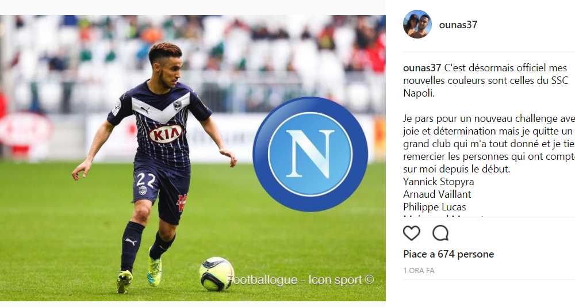Select the name Arnaud Vaillant in caption
The height and width of the screenshot is (307, 575).
tap(437, 194)
